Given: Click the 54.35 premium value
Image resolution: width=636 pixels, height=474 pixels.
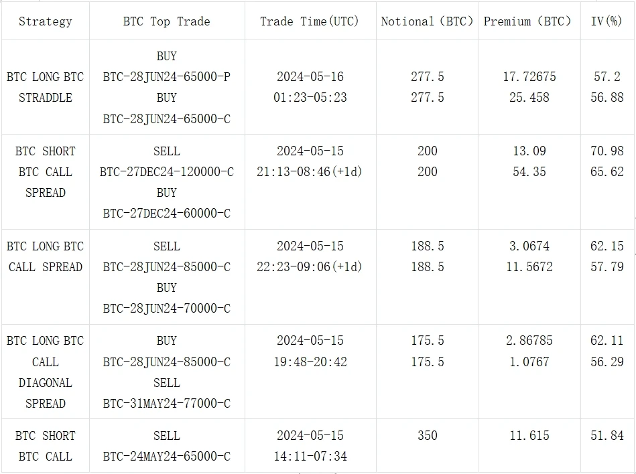Looking at the screenshot, I should 529,172.
